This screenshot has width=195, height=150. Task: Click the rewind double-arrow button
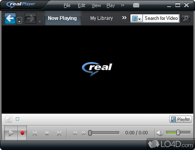click(x=75, y=133)
